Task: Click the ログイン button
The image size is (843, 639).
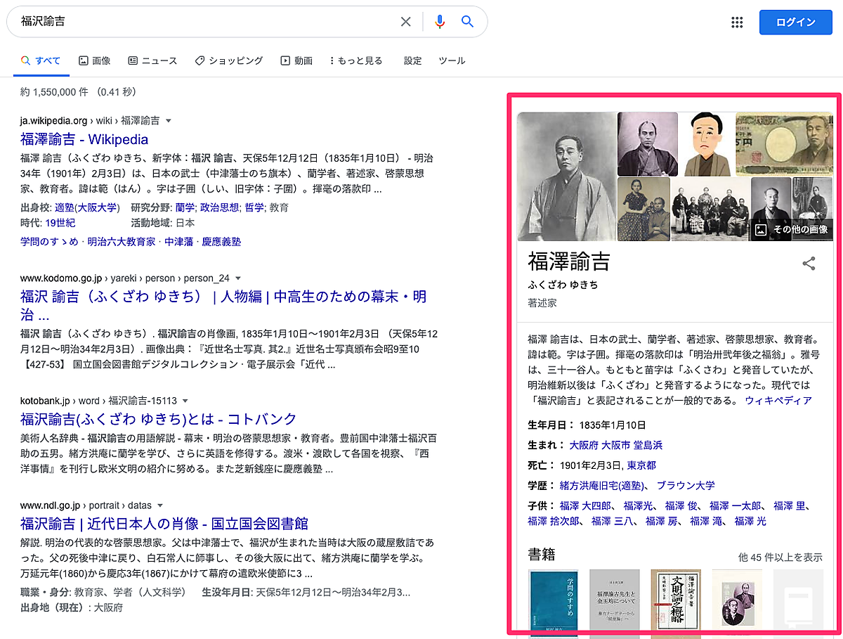Action: coord(795,22)
